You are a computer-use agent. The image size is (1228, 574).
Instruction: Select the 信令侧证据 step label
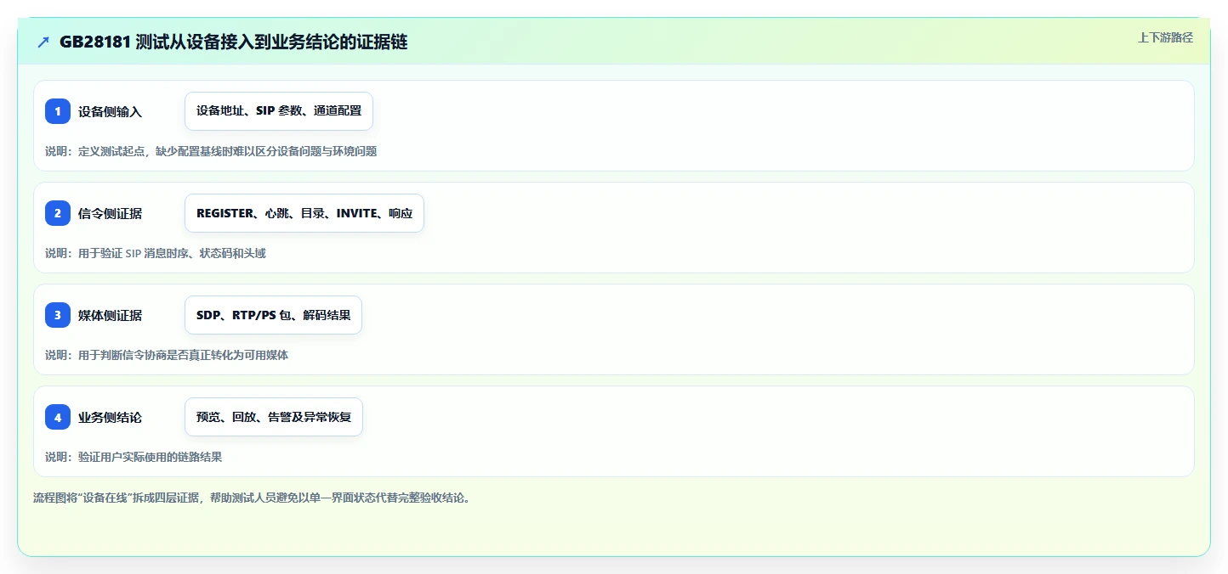tap(110, 213)
